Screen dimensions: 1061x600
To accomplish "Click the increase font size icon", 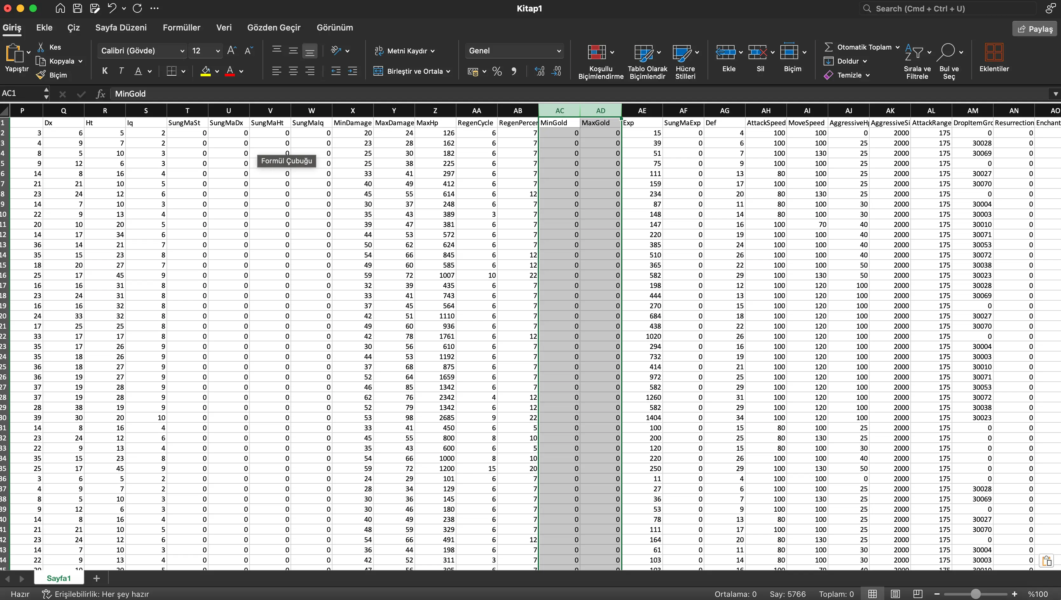I will pos(232,51).
